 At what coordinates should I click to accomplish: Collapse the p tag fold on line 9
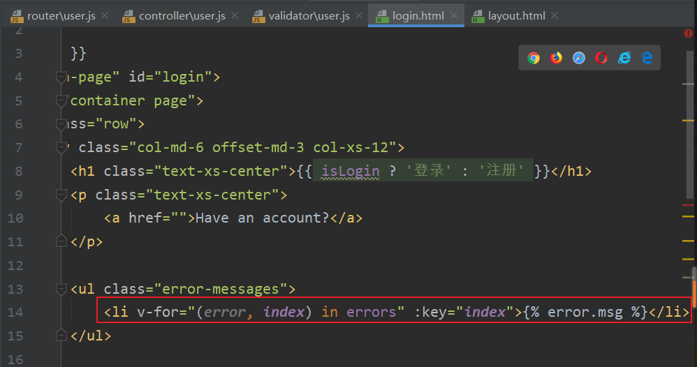point(61,195)
